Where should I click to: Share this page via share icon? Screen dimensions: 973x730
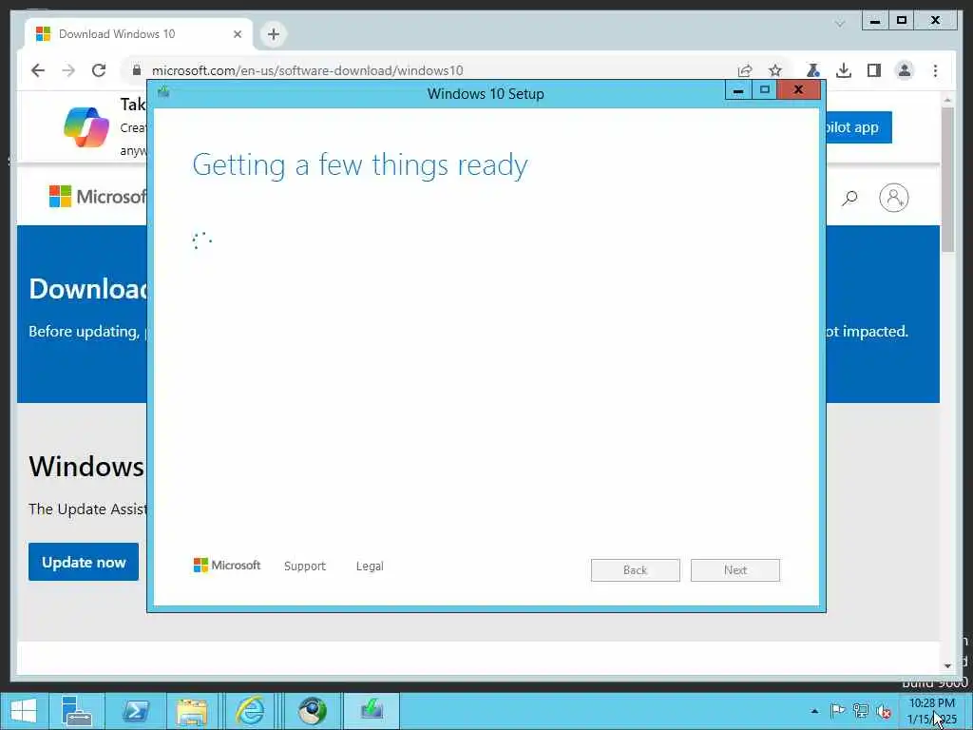(x=745, y=70)
